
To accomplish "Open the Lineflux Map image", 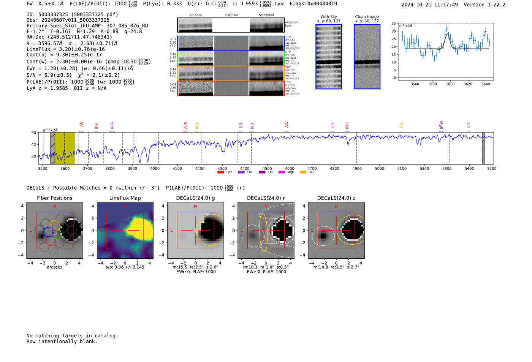I will coord(125,230).
